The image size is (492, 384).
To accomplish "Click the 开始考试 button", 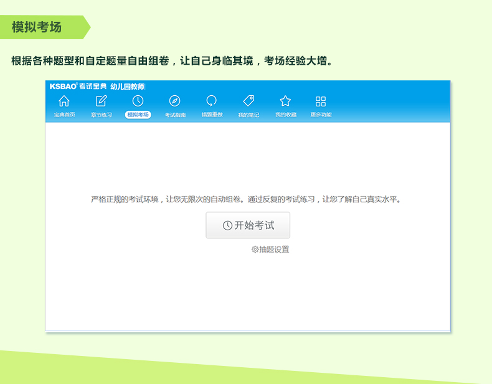I will (248, 225).
